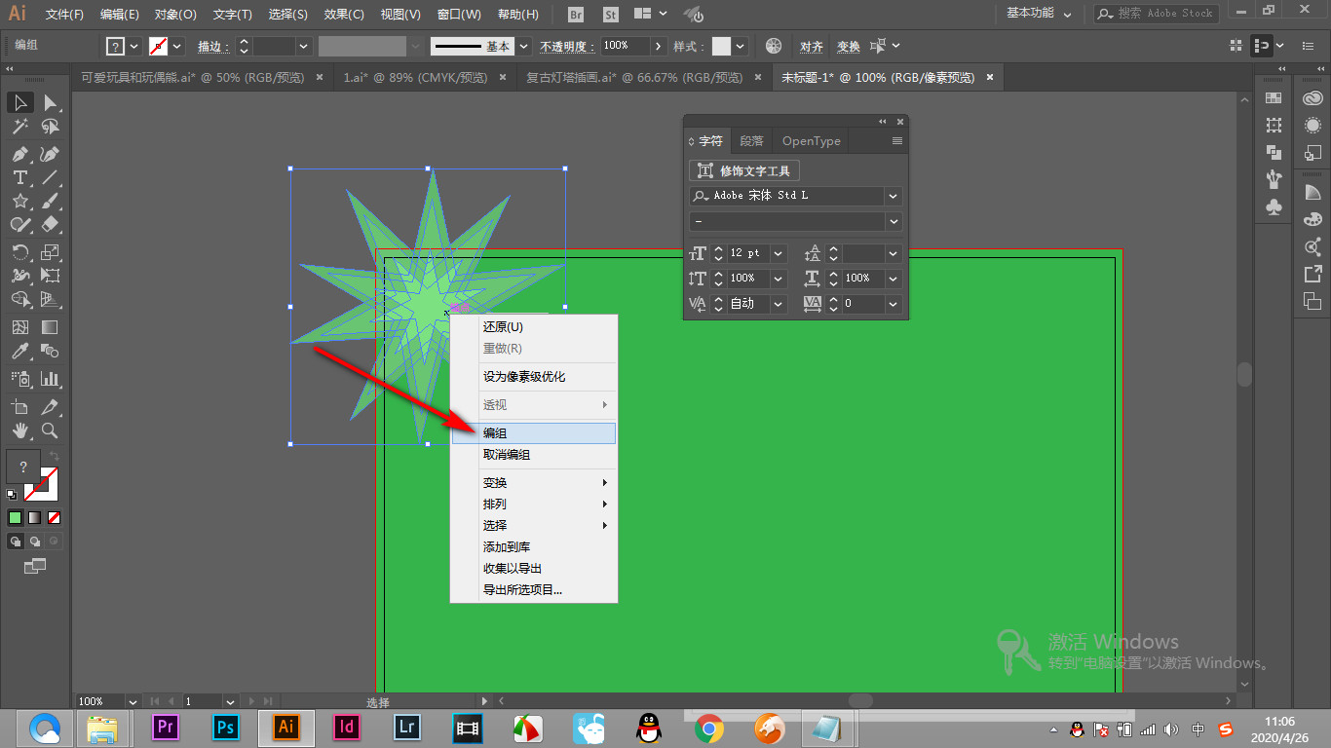This screenshot has width=1331, height=748.
Task: Open the Pathfinder panel icon
Action: click(x=1274, y=152)
